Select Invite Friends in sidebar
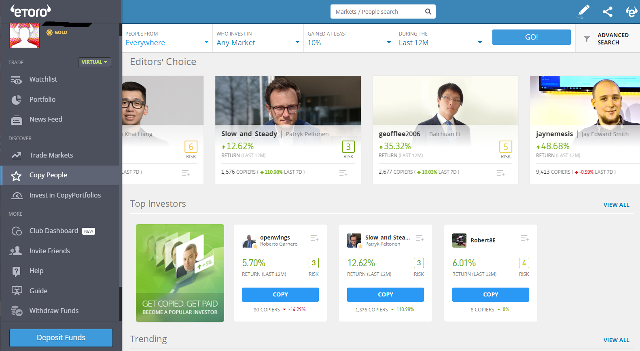The image size is (640, 351). 60,251
